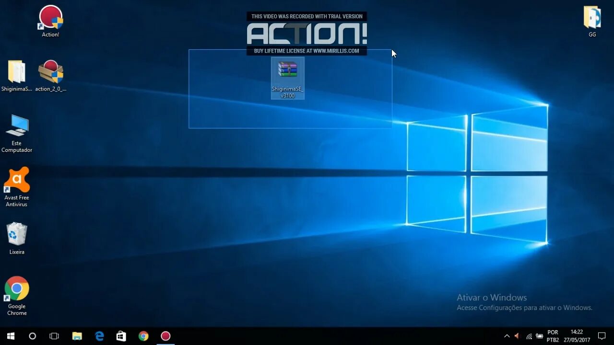Viewport: 614px width, 345px height.
Task: Select the Lixeira recycle bin icon
Action: pyautogui.click(x=17, y=238)
